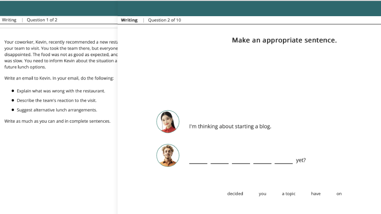The width and height of the screenshot is (381, 214).
Task: Select the fifth blank before "yet?"
Action: pyautogui.click(x=284, y=161)
